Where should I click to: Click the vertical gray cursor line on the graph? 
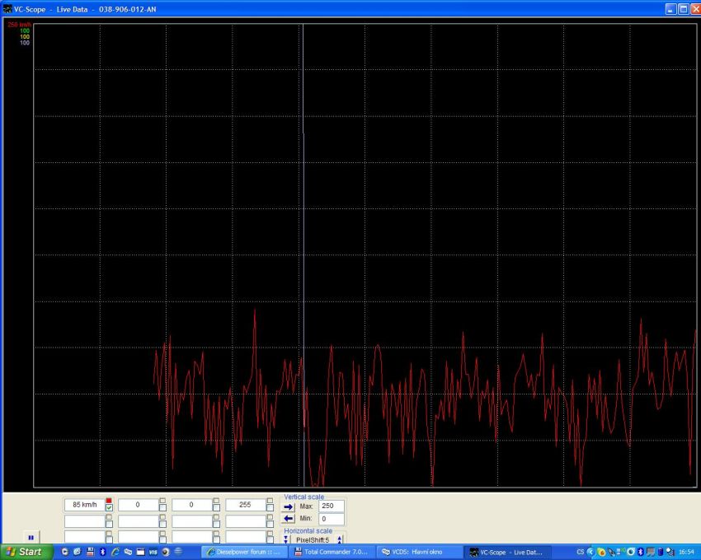[303, 254]
